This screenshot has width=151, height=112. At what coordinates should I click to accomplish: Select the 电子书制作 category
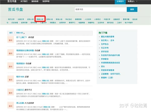(x=129, y=23)
